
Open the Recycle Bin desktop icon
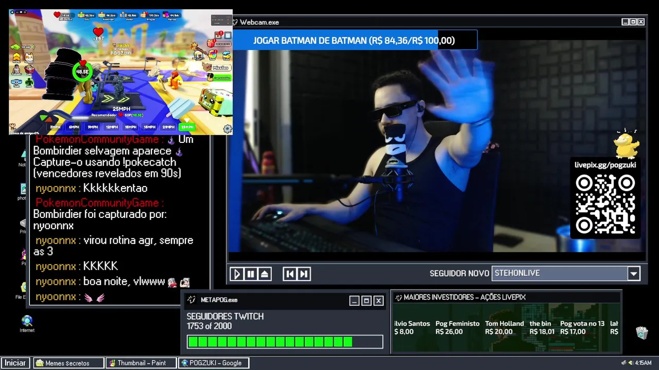click(x=641, y=333)
